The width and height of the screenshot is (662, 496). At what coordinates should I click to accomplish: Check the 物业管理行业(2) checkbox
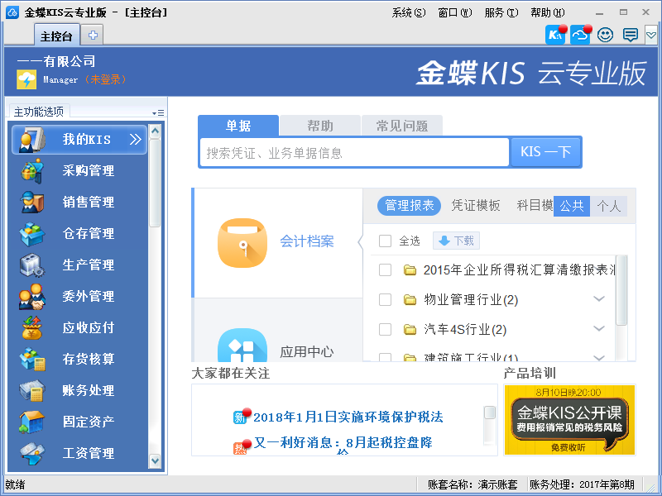[385, 299]
